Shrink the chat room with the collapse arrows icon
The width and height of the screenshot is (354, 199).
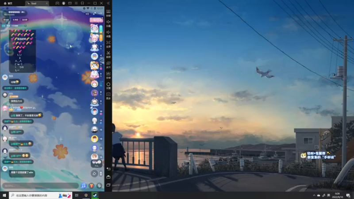tap(94, 14)
